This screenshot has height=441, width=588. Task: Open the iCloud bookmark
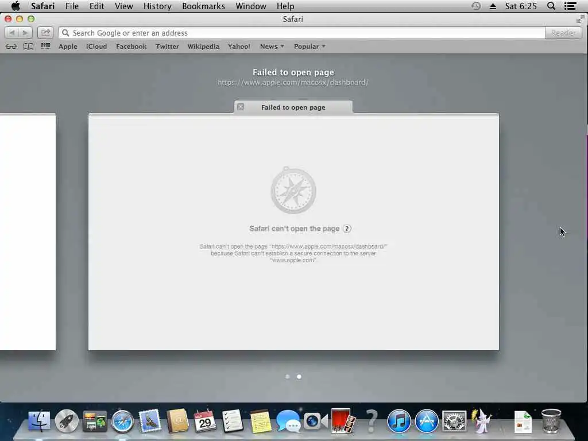96,47
